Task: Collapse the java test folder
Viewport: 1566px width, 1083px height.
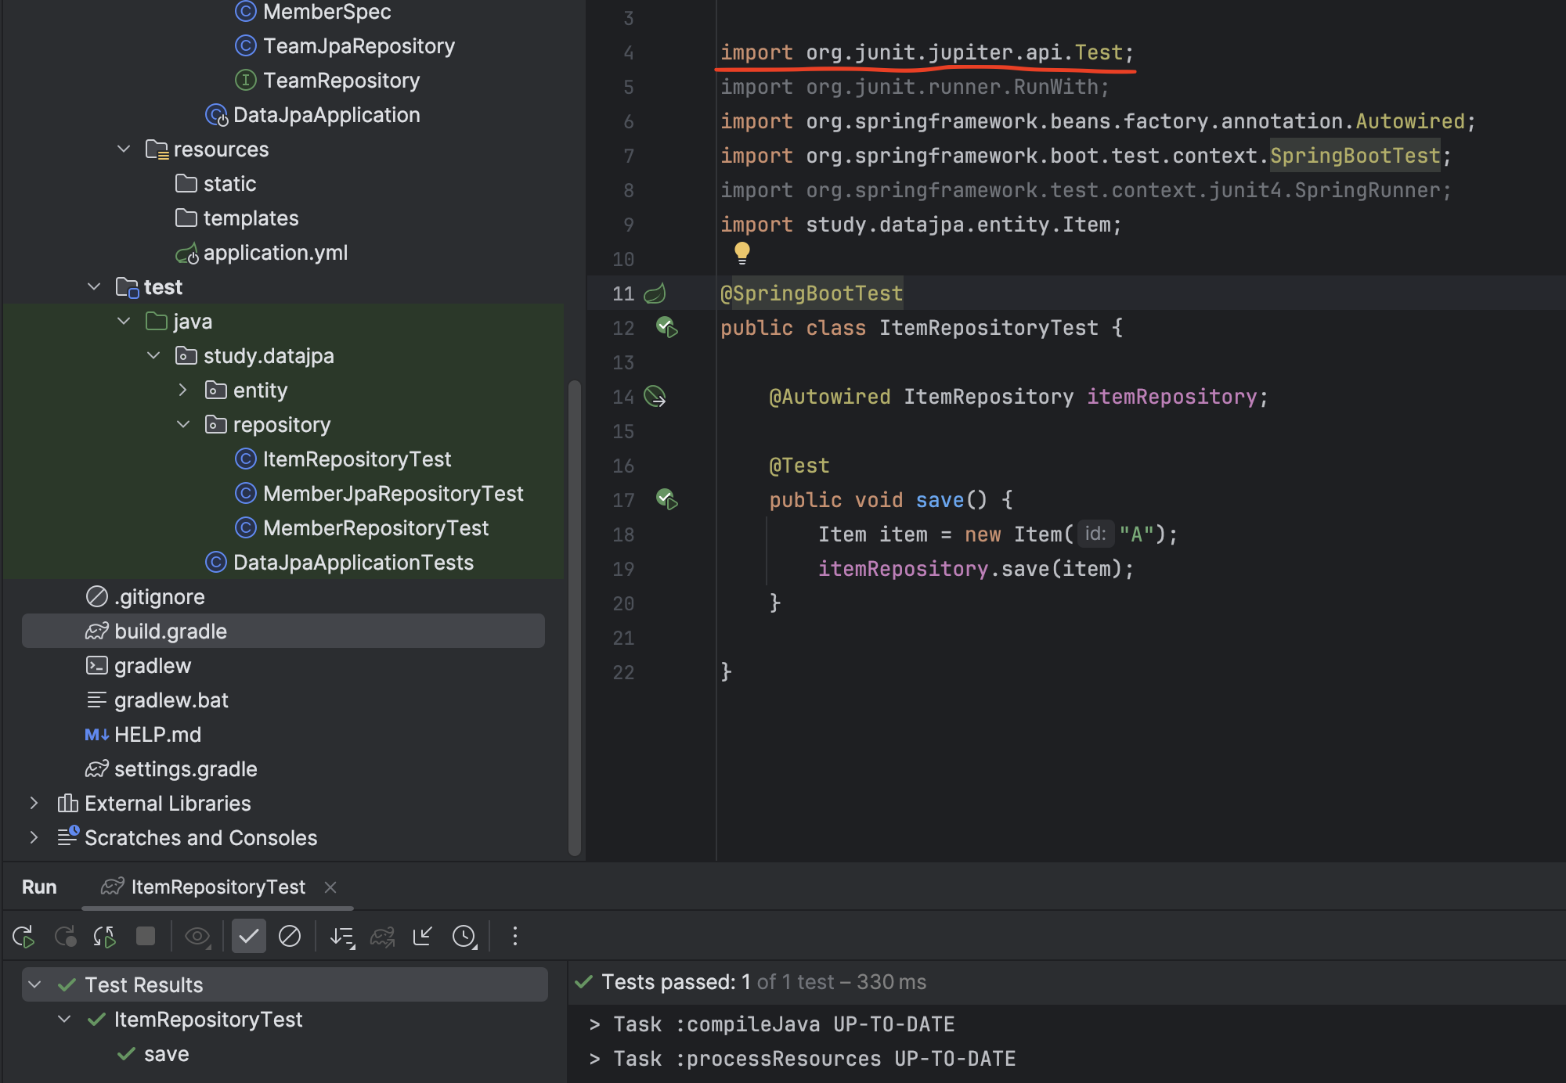Action: 124,321
